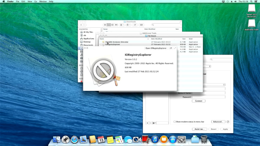Image resolution: width=260 pixels, height=146 pixels.
Task: Open Messages from the Dock
Action: pos(128,140)
